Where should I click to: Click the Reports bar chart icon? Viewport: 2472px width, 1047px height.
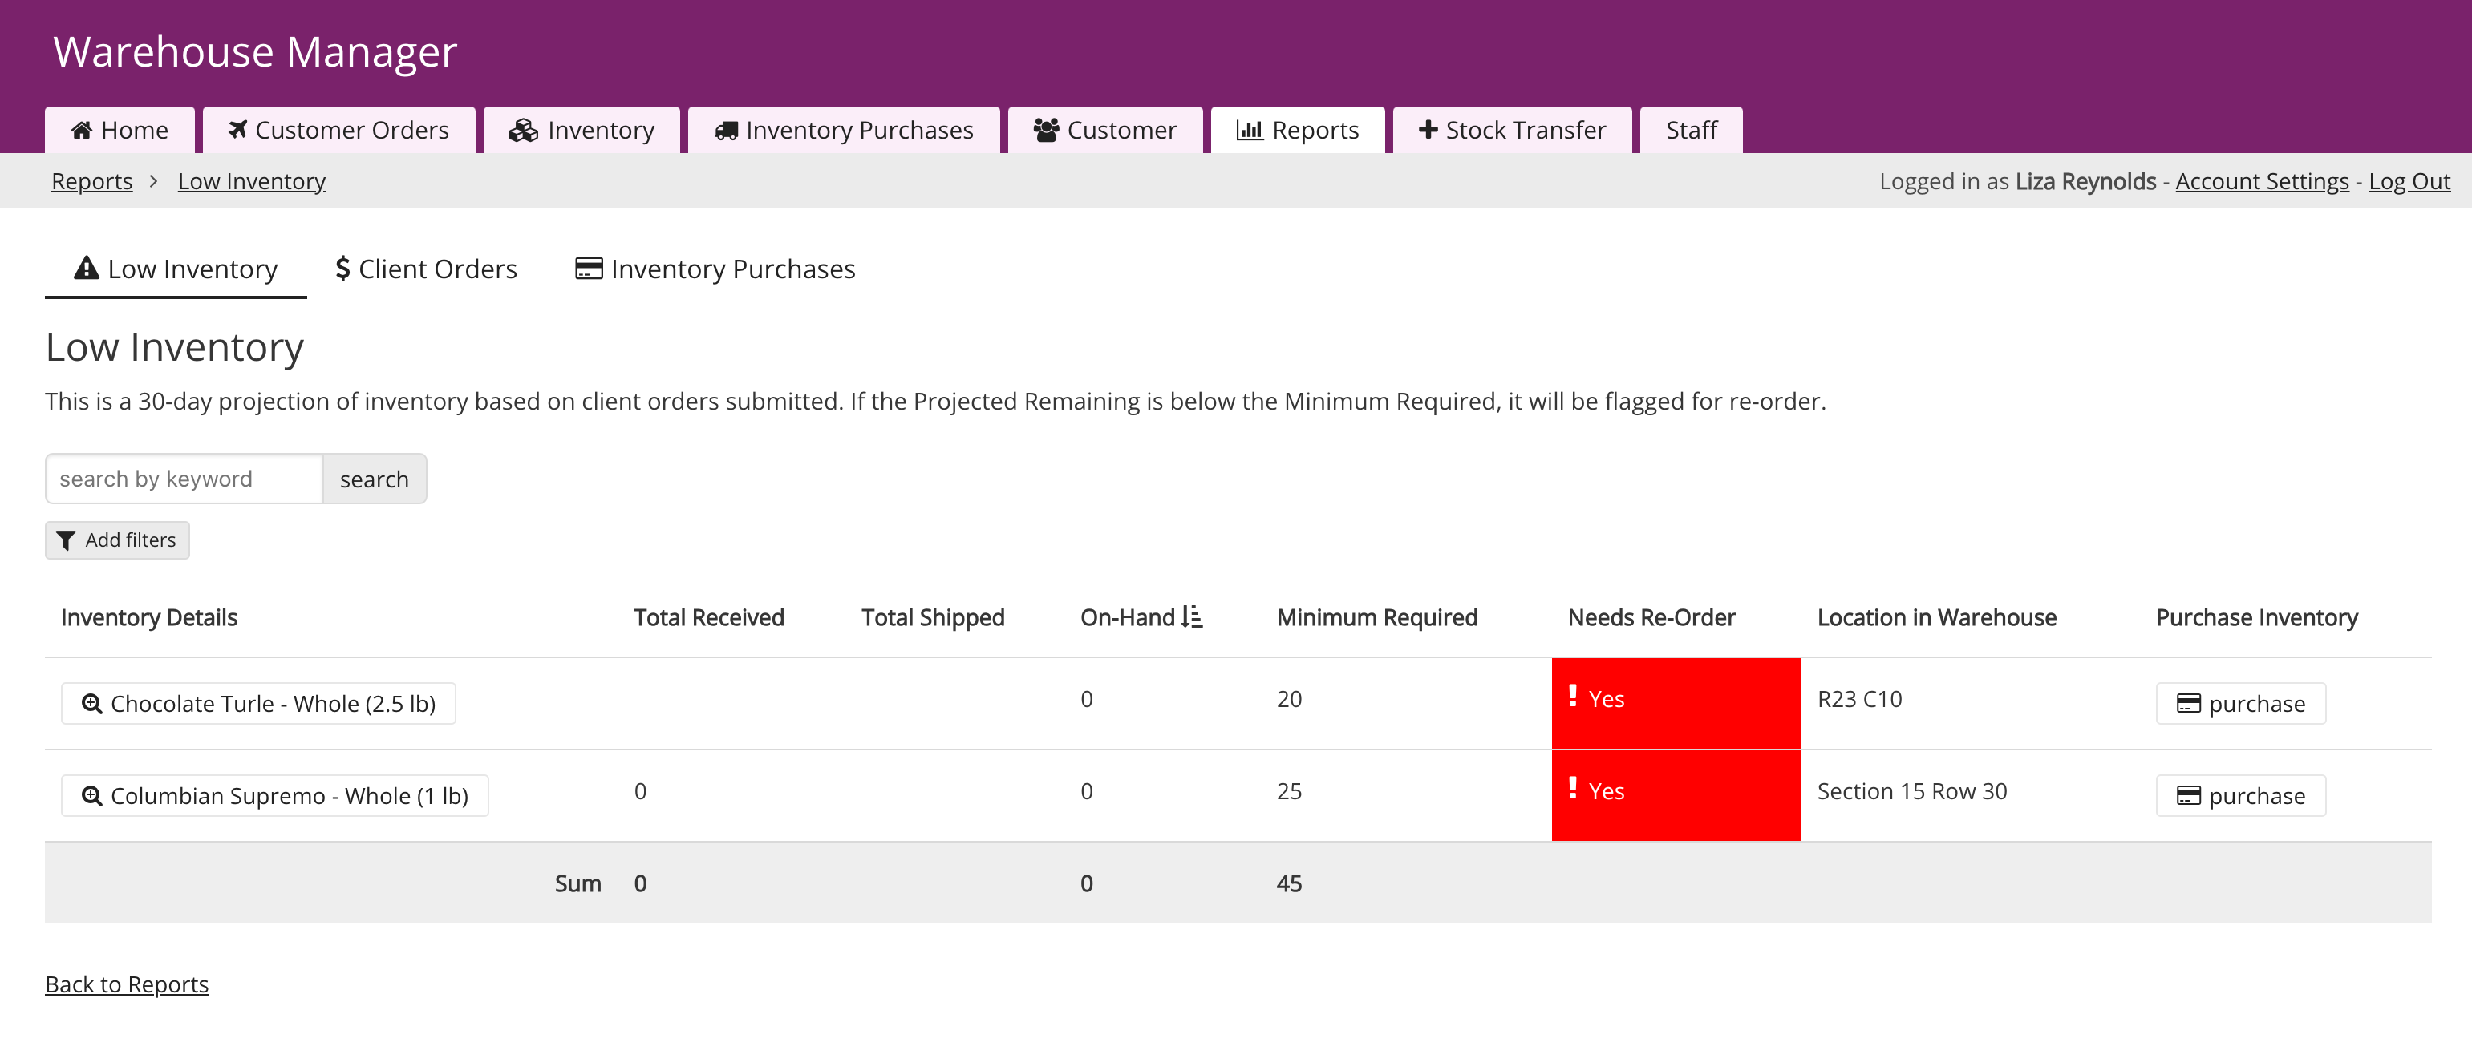(1249, 131)
